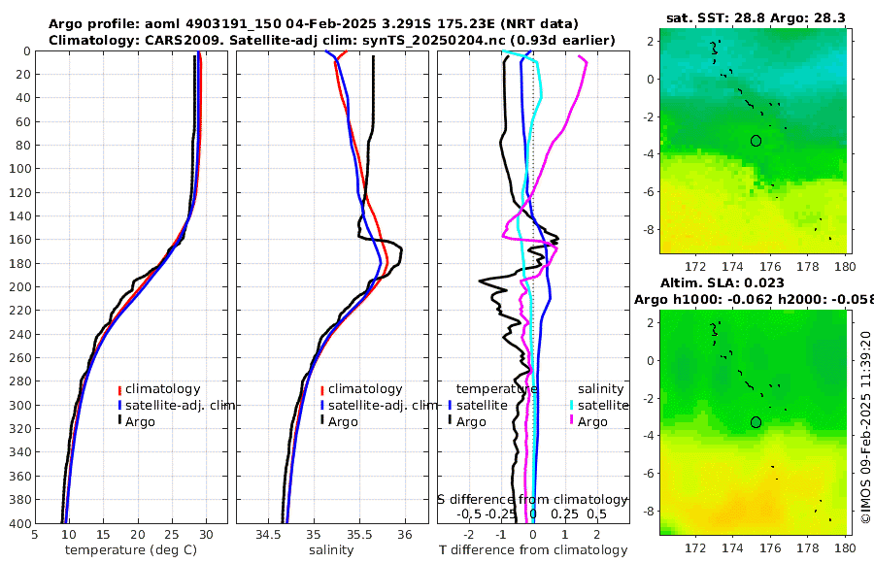The height and width of the screenshot is (563, 874).
Task: Click the float position circle on SLA map
Action: point(756,422)
